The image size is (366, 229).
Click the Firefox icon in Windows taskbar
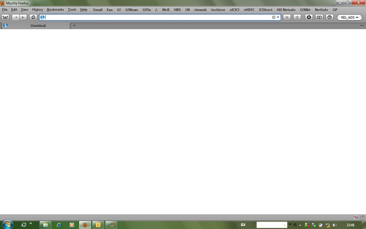tap(85, 225)
